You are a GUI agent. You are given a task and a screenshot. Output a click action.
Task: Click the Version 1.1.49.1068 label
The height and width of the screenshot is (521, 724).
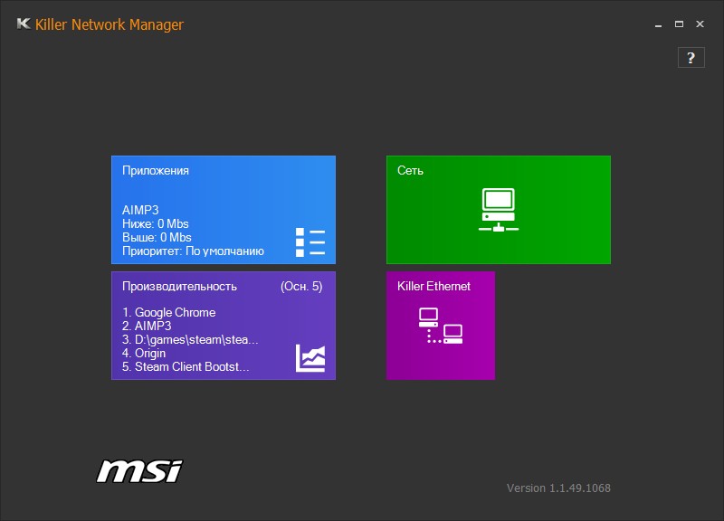558,488
